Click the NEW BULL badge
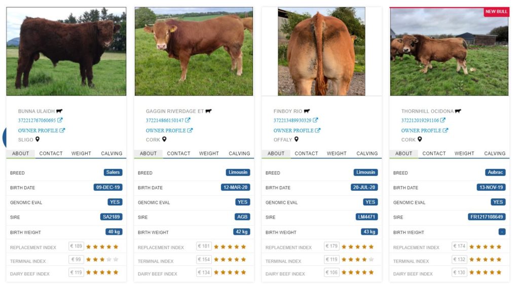This screenshot has height=285, width=519. click(x=496, y=12)
